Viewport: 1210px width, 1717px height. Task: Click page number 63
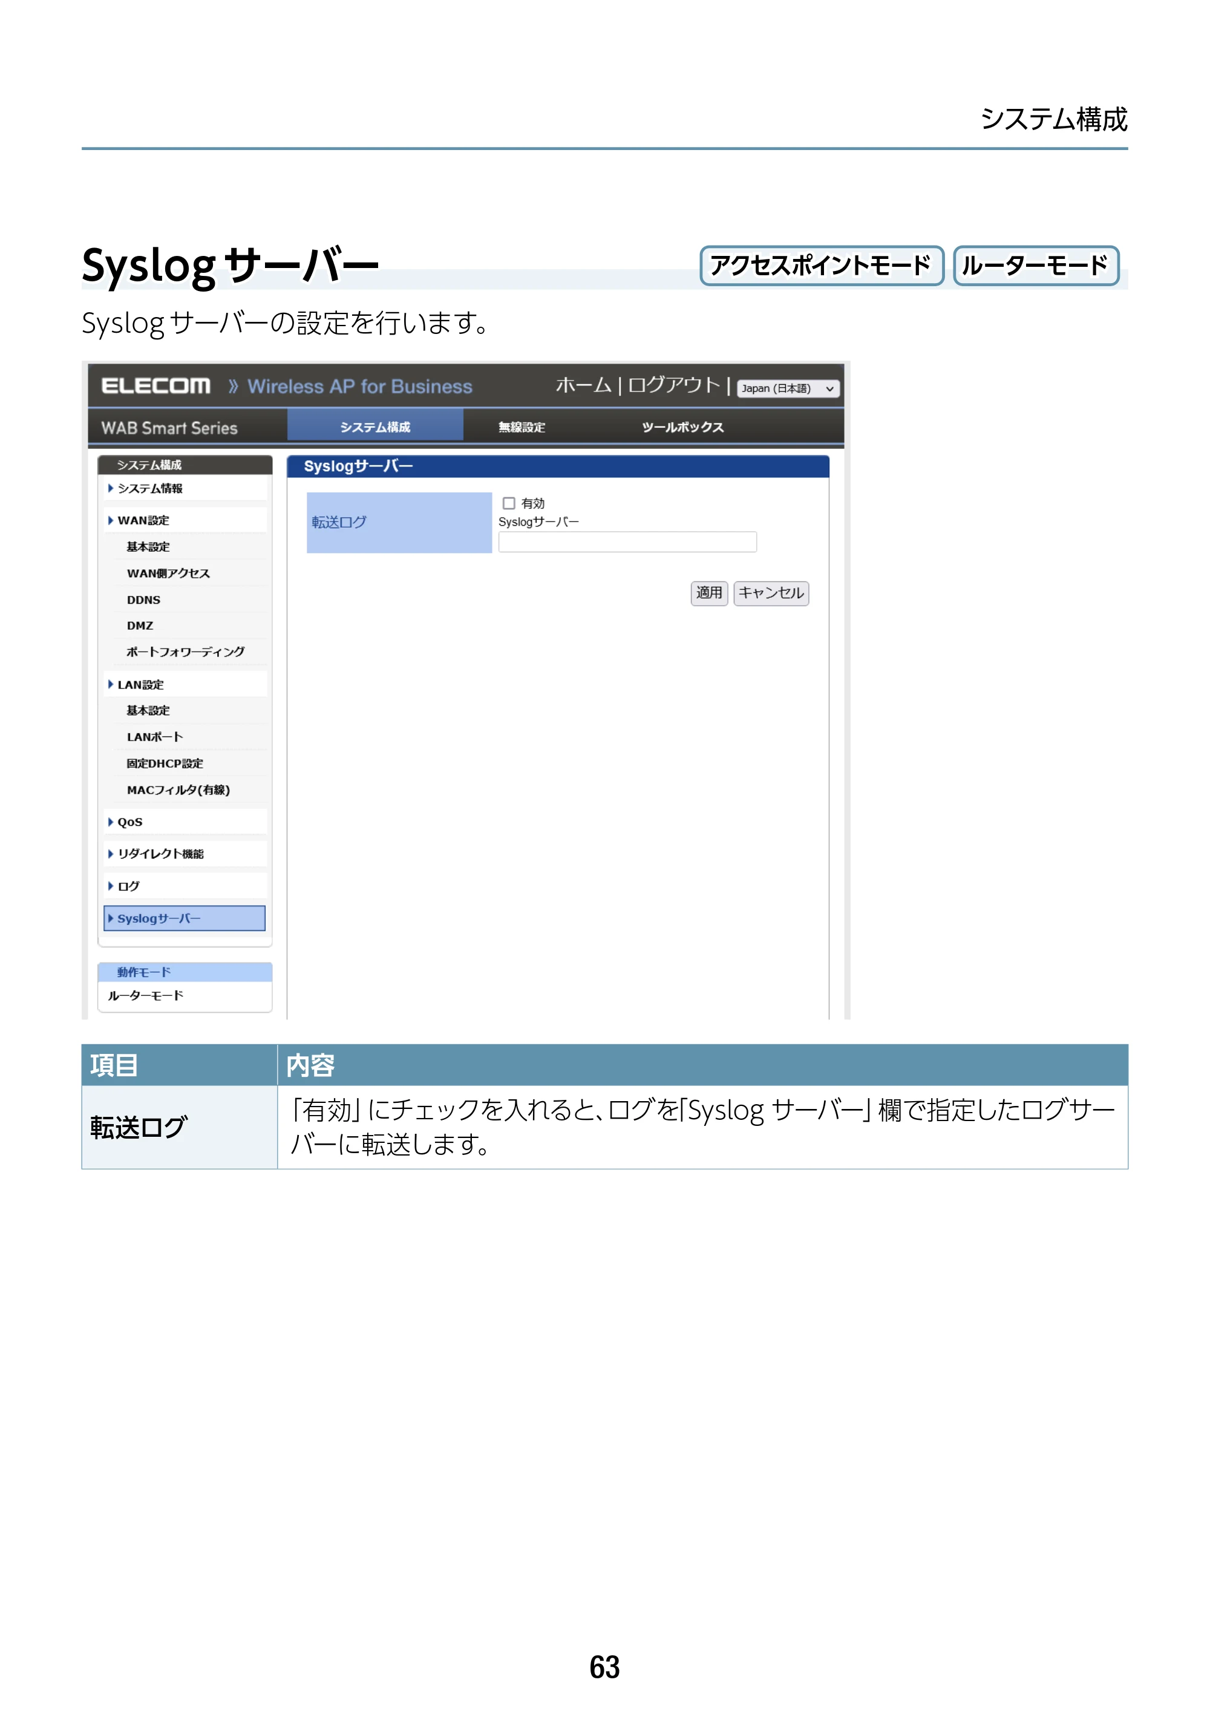point(604,1667)
